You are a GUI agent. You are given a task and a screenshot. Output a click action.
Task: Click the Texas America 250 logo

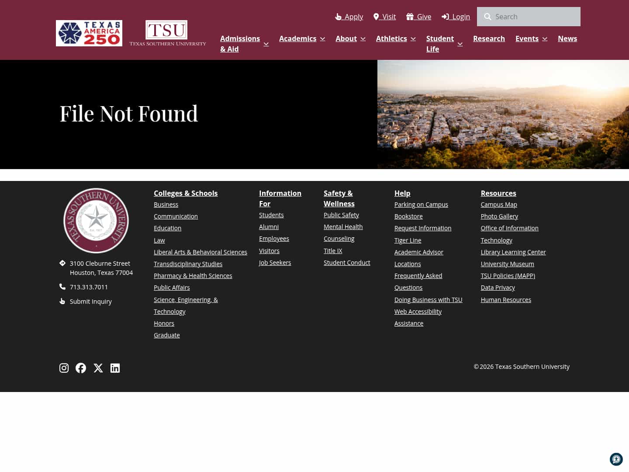(89, 33)
